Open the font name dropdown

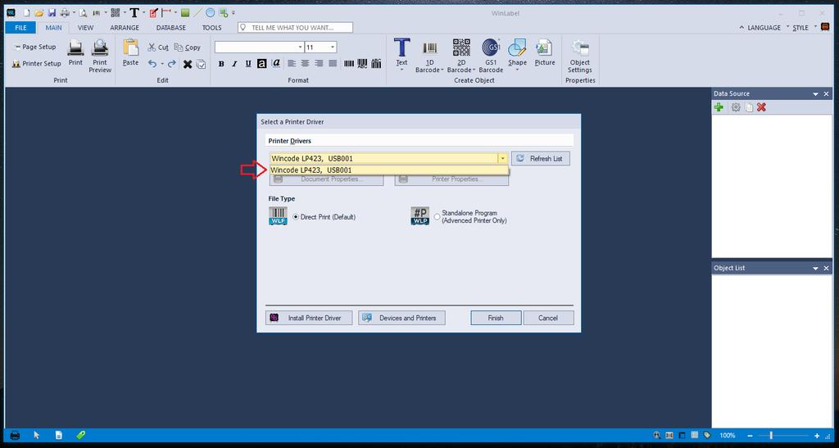coord(300,48)
